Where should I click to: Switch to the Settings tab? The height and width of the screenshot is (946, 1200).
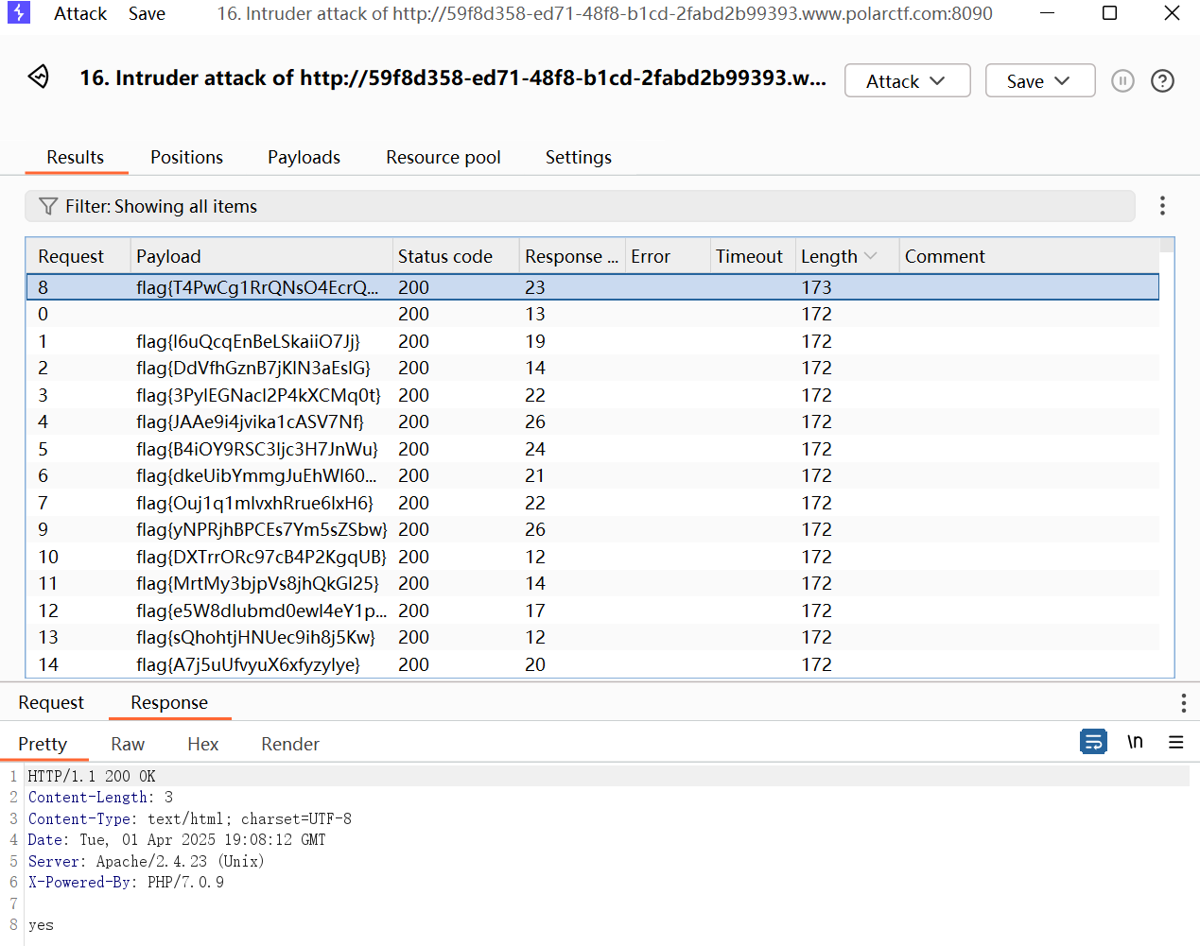(578, 157)
